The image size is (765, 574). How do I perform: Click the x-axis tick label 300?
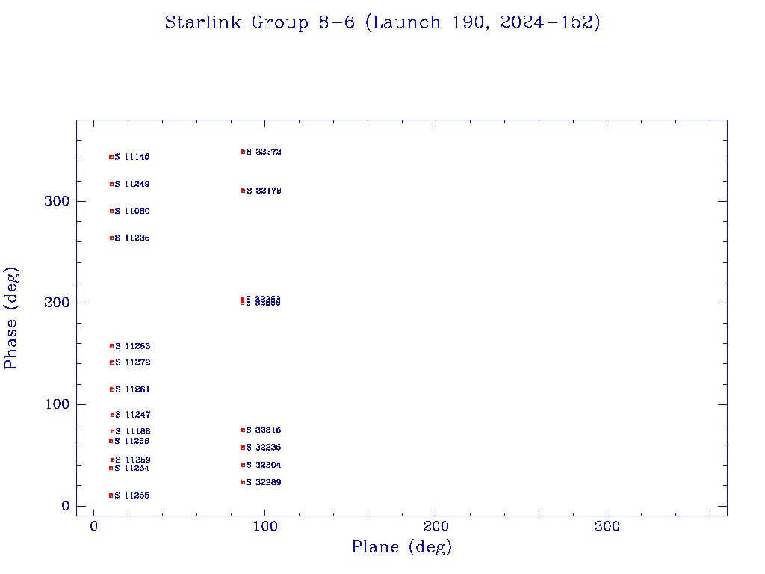pyautogui.click(x=607, y=527)
